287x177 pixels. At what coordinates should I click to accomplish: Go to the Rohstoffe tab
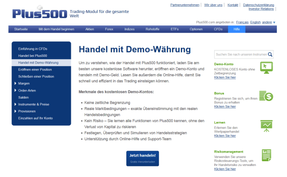click(153, 29)
